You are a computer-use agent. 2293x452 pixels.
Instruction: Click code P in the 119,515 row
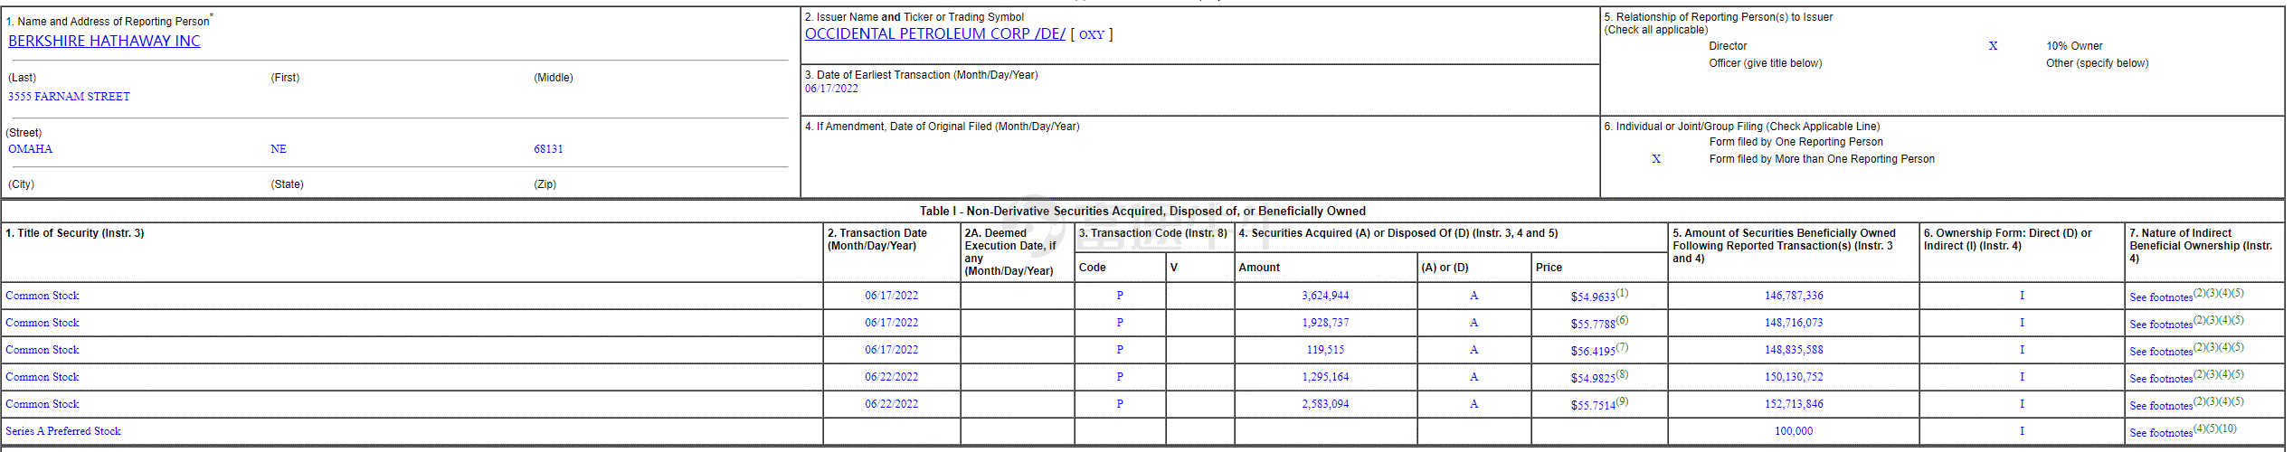(1120, 350)
